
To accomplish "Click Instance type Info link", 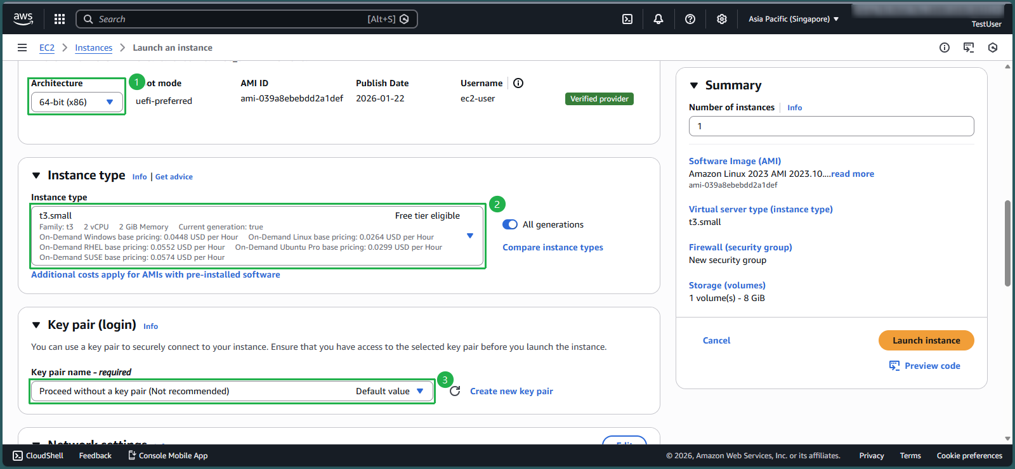I will [140, 177].
